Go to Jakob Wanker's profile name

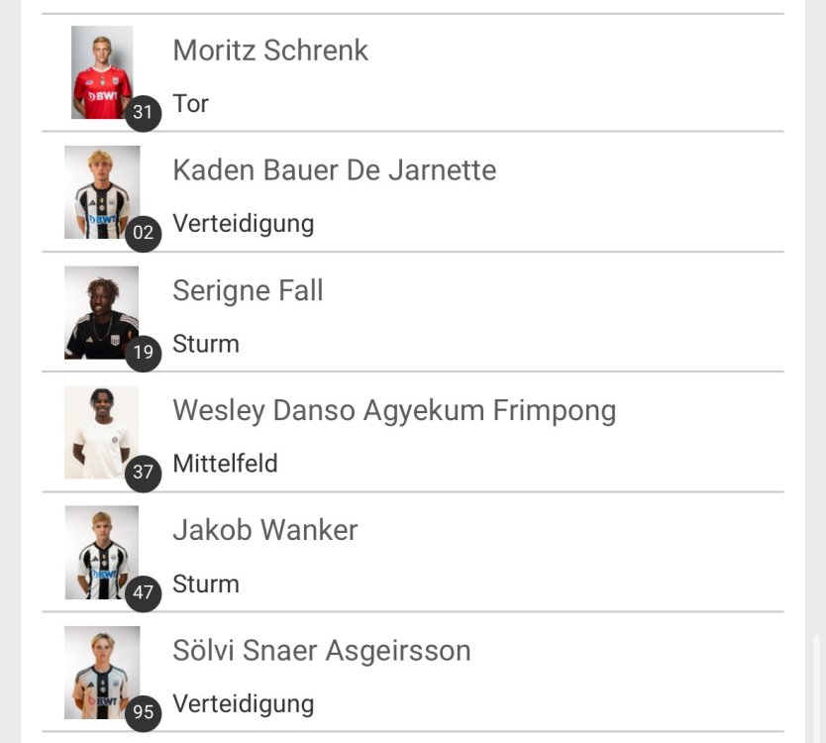click(x=264, y=530)
